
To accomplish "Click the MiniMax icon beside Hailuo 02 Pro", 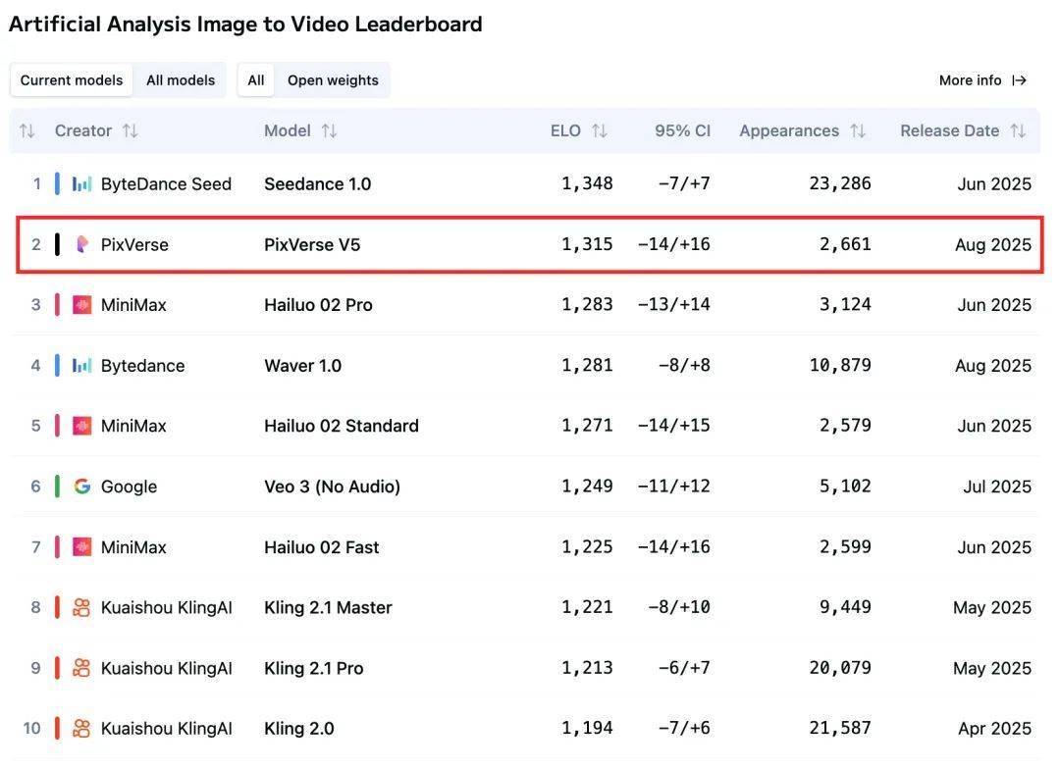I will (81, 305).
